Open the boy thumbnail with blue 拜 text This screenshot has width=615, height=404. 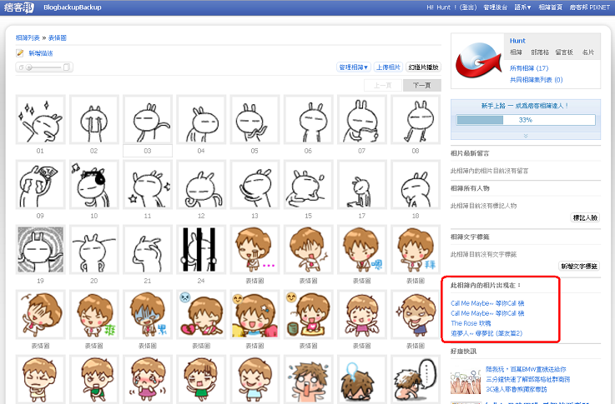(x=416, y=249)
